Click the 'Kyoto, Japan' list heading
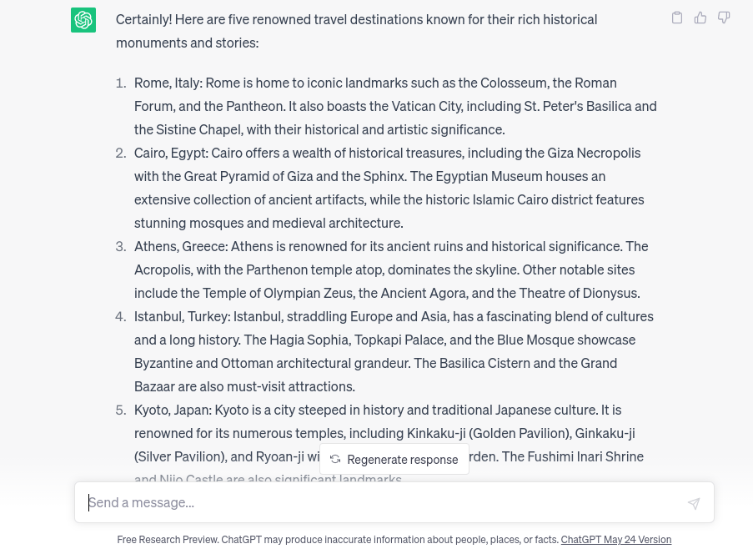 [173, 410]
